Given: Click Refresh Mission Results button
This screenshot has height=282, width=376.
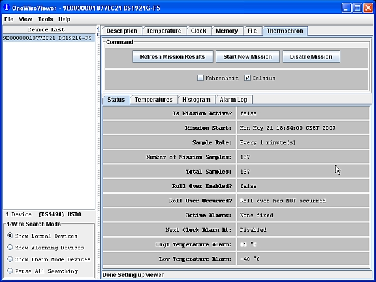Looking at the screenshot, I should (173, 56).
